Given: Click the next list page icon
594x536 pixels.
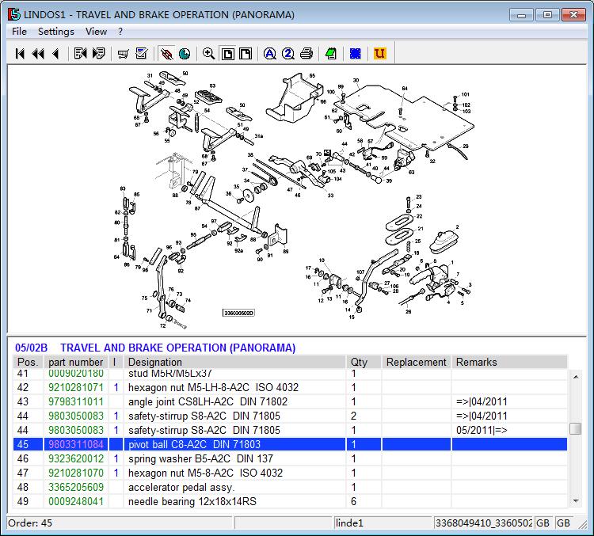Looking at the screenshot, I should 98,53.
